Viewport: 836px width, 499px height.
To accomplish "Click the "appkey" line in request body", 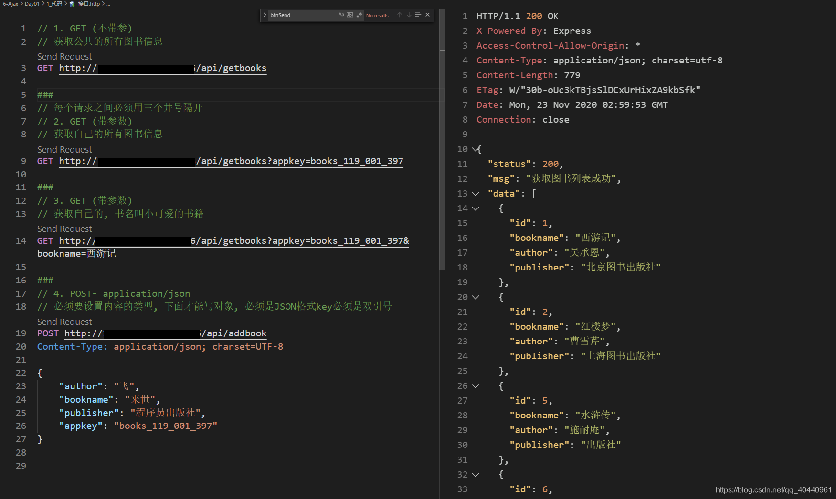I will (x=138, y=426).
